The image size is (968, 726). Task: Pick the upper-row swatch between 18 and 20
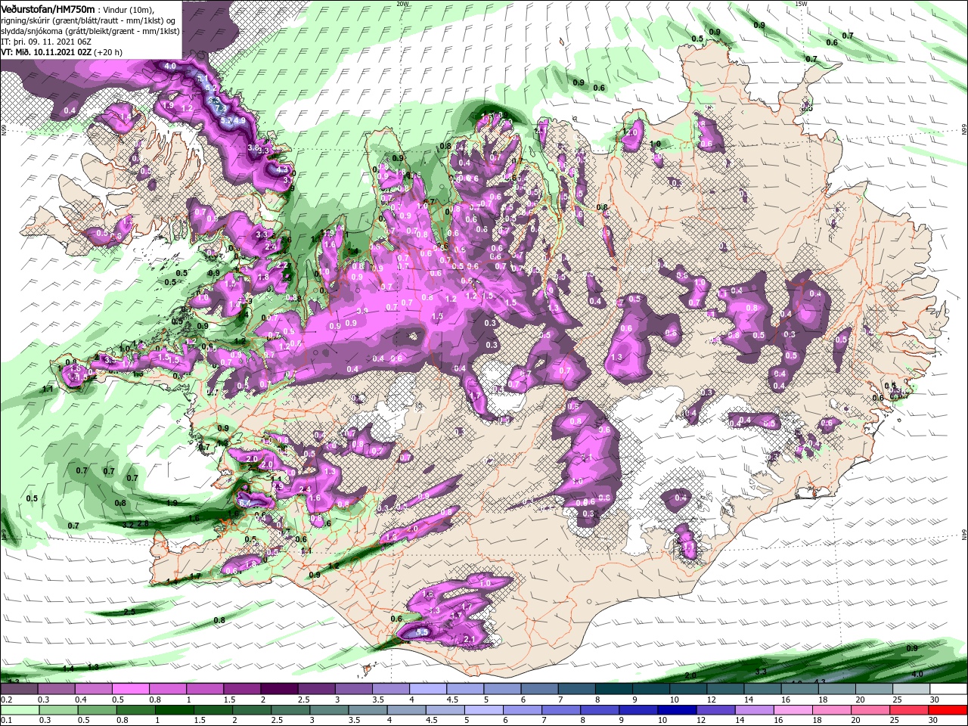[x=837, y=689]
